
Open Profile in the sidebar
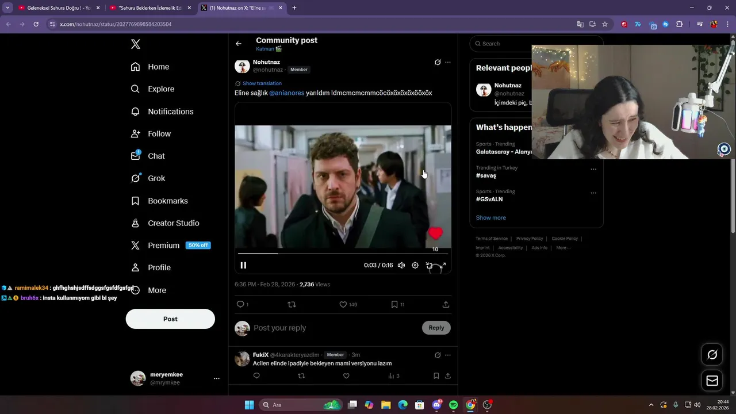click(x=151, y=267)
